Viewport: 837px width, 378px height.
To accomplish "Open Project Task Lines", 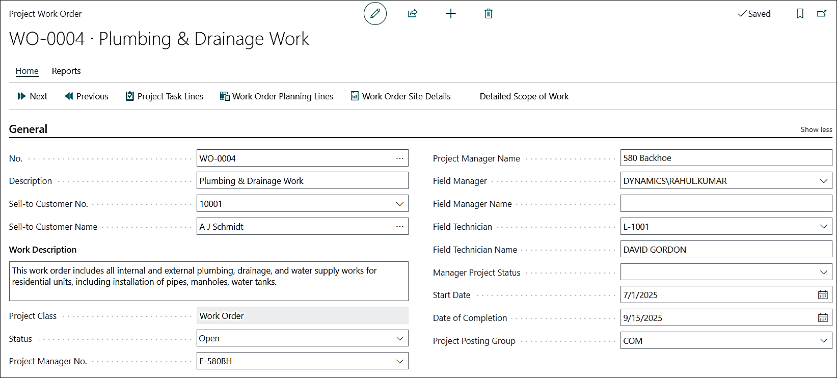I will (x=165, y=96).
